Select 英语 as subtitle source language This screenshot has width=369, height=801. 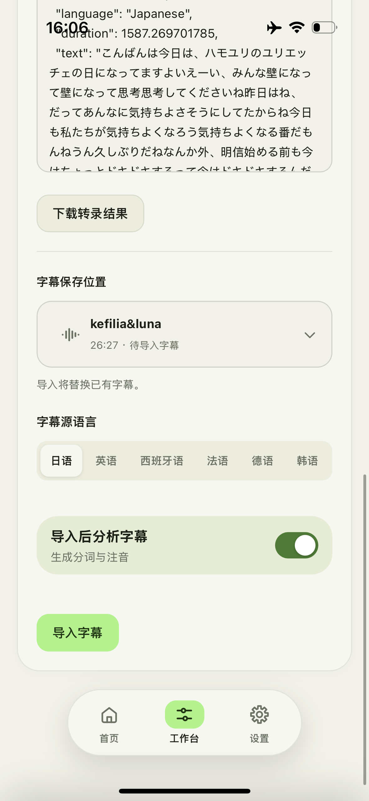point(106,461)
